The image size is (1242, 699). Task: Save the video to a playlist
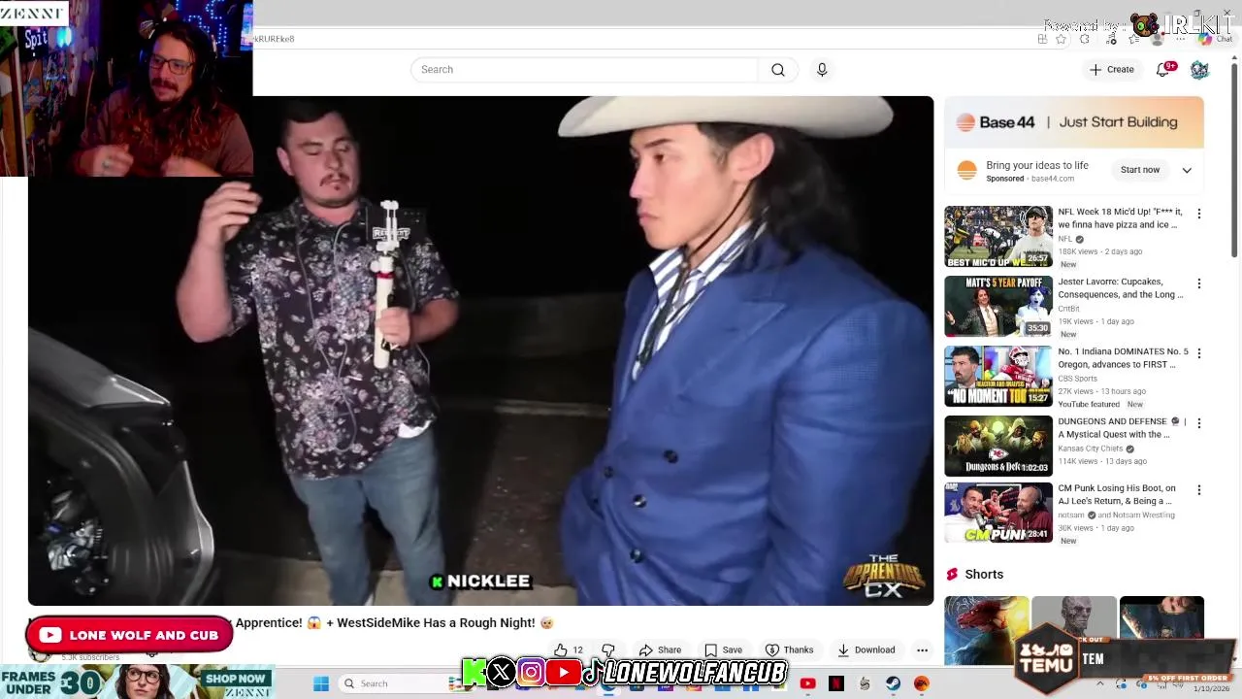[724, 650]
